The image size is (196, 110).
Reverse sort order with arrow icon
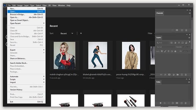[81, 33]
